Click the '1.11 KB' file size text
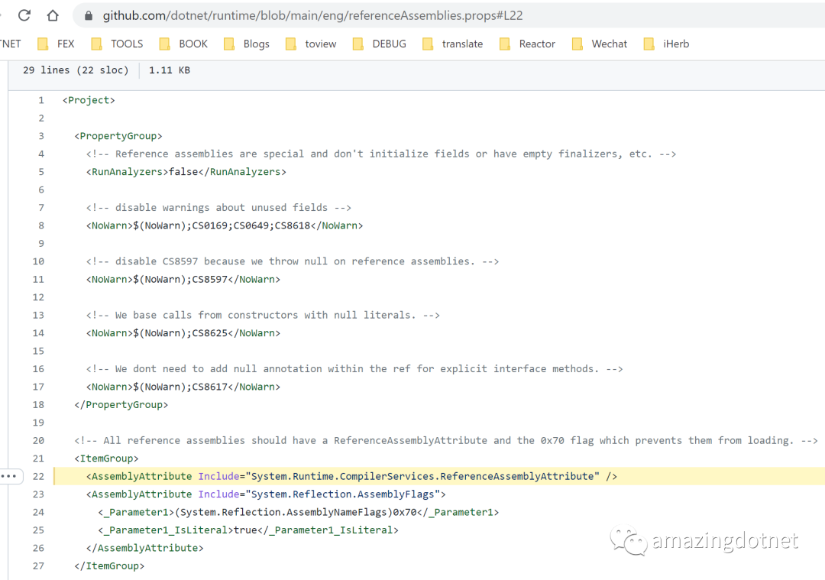 click(170, 70)
